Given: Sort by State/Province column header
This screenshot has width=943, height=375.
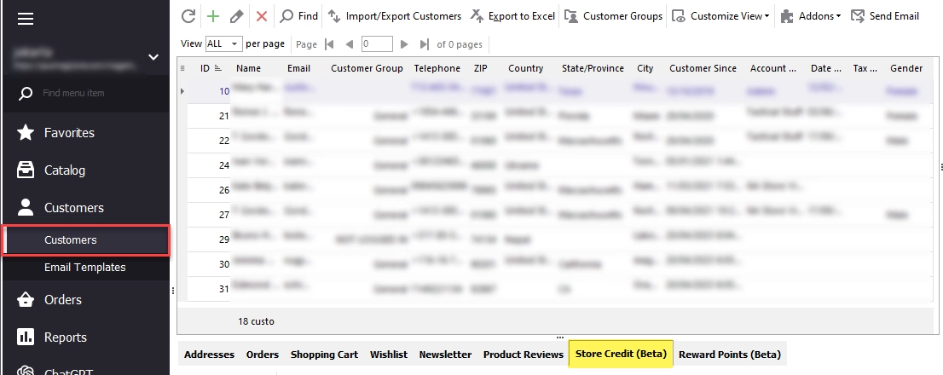Looking at the screenshot, I should (593, 68).
